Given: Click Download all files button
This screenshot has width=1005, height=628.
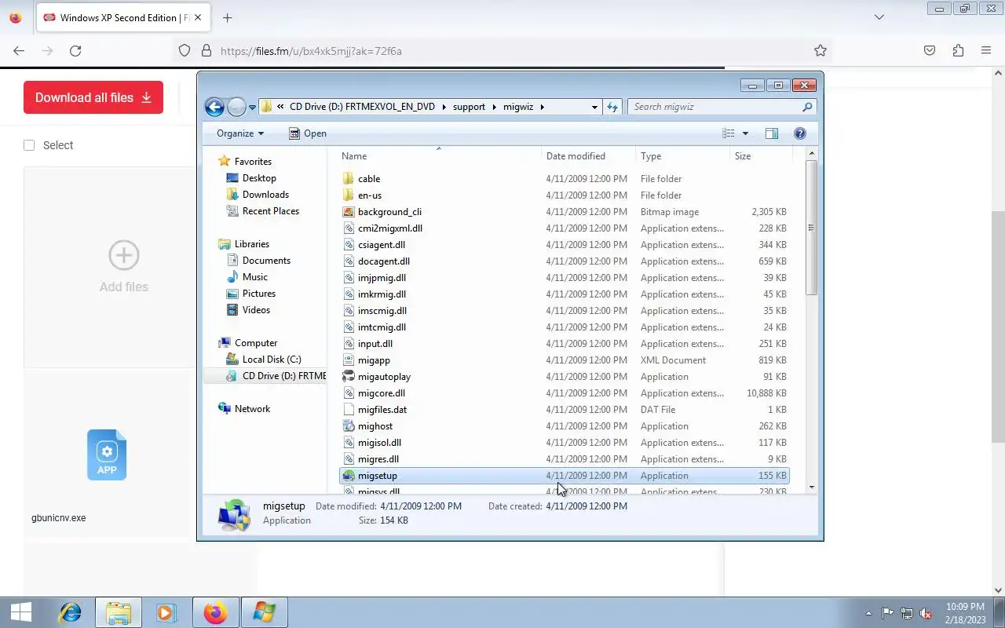Looking at the screenshot, I should (93, 97).
